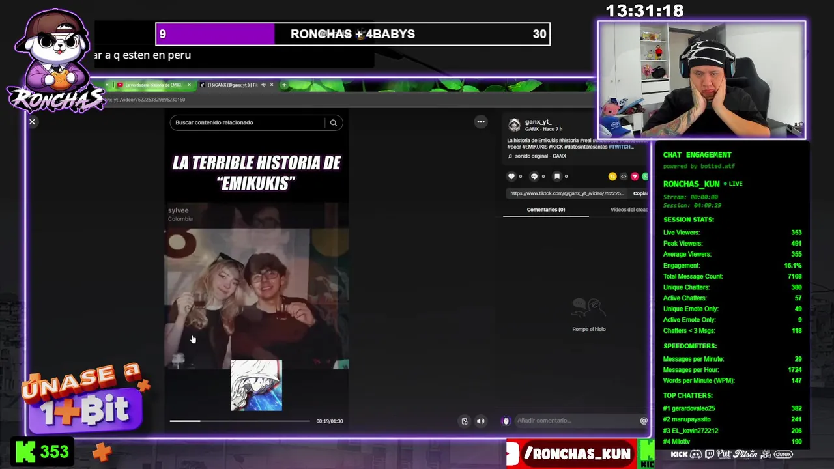This screenshot has height=469, width=834.
Task: Select the 'Videos del creador' tab
Action: click(629, 210)
